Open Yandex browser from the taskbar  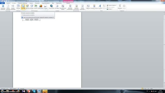point(29,91)
